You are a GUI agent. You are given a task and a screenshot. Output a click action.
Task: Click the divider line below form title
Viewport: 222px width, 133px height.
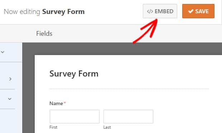pyautogui.click(x=129, y=89)
